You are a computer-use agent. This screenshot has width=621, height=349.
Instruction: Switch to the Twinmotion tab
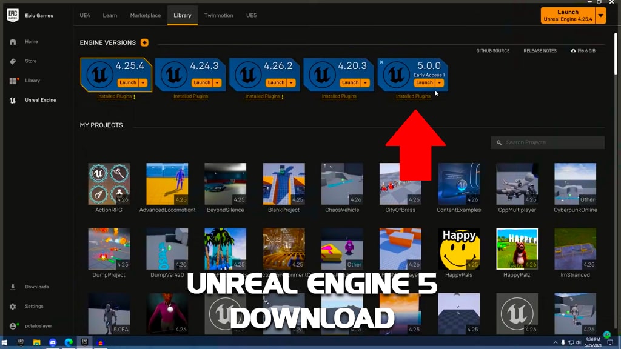tap(218, 15)
